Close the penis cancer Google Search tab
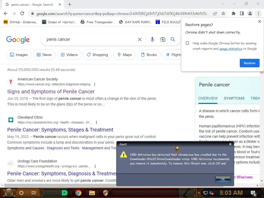Screen dimensions: 264x198 click(x=60, y=5)
